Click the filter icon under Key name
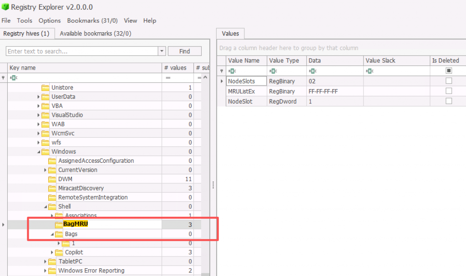 tap(12, 78)
